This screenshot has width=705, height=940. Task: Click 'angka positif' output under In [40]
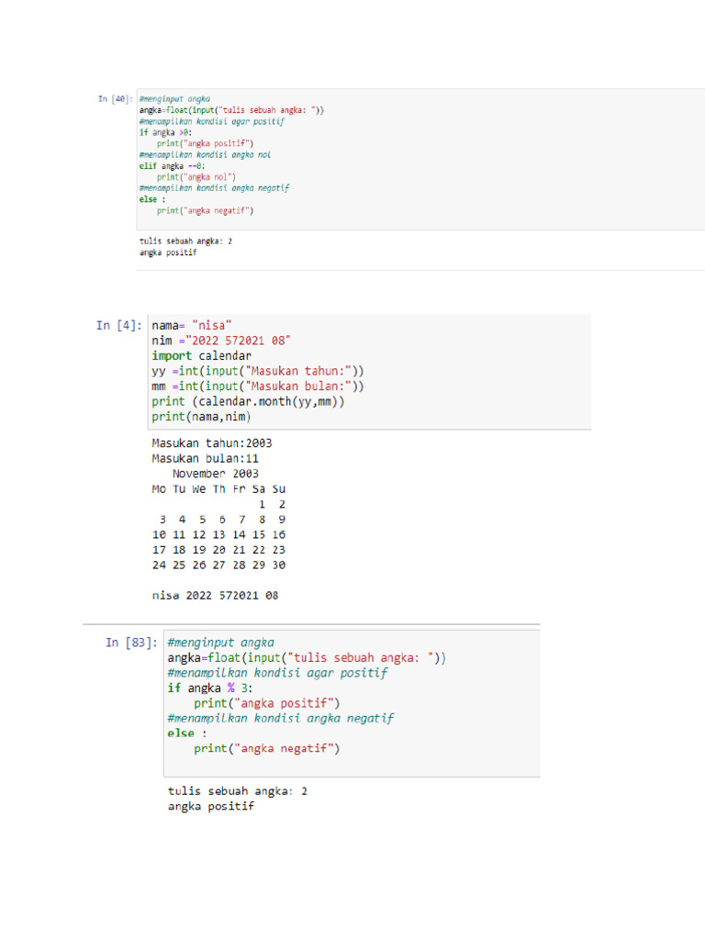[168, 252]
